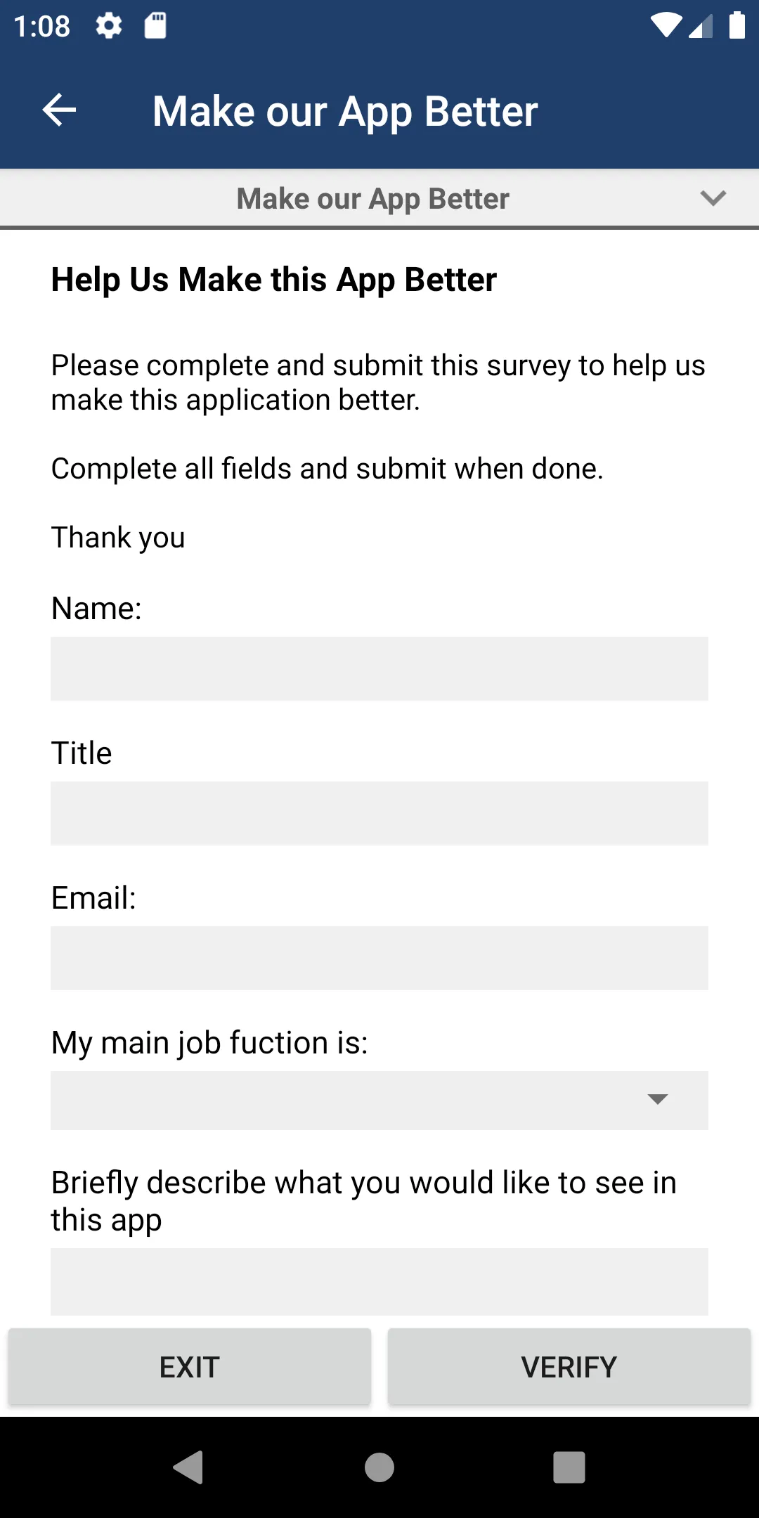Viewport: 759px width, 1518px height.
Task: Tap the Wi-Fi signal icon
Action: pos(666,26)
